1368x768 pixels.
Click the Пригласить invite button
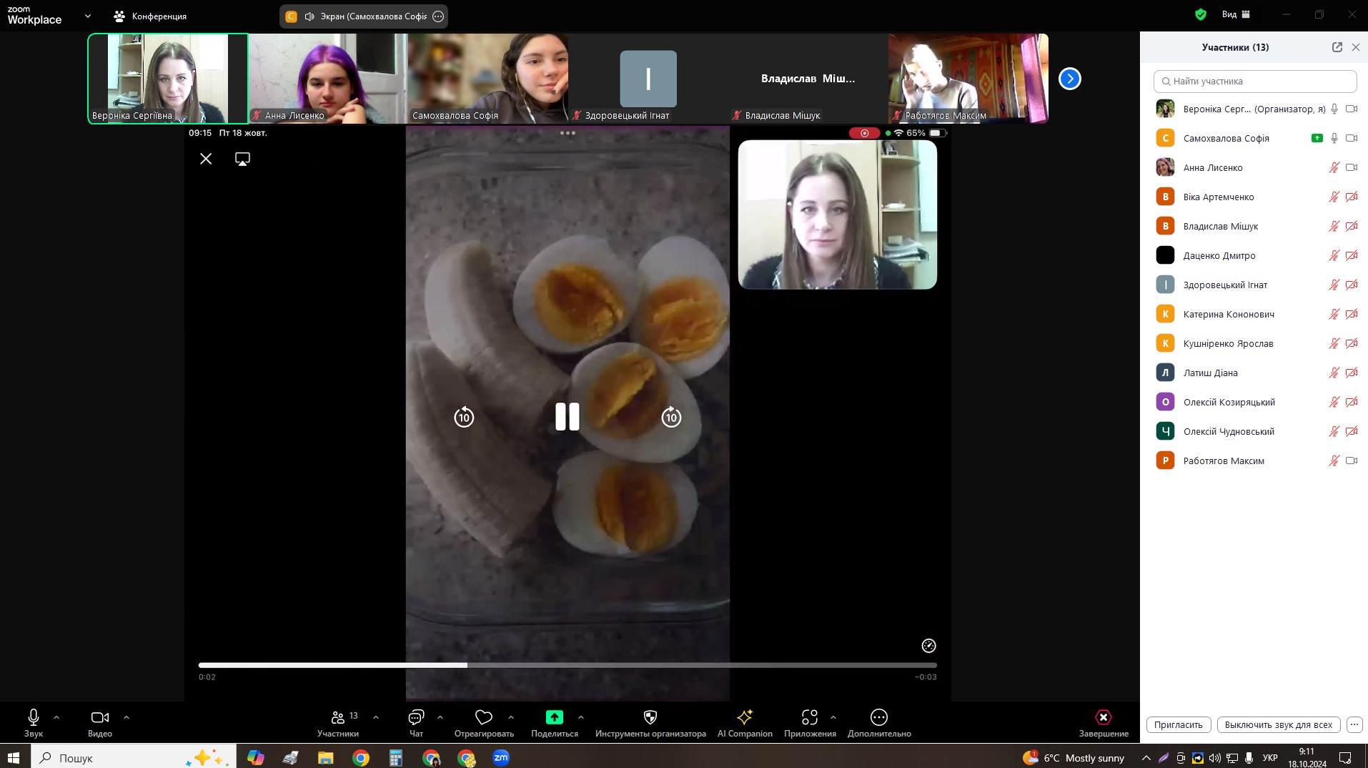[1178, 724]
